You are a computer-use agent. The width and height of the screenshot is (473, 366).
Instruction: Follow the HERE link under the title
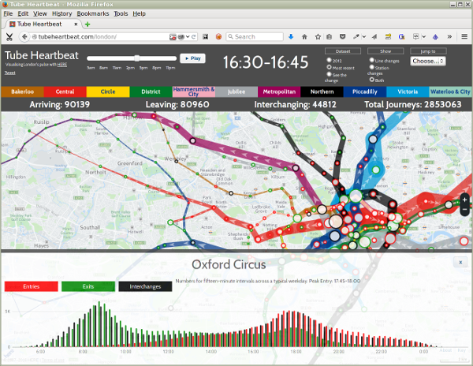click(62, 65)
